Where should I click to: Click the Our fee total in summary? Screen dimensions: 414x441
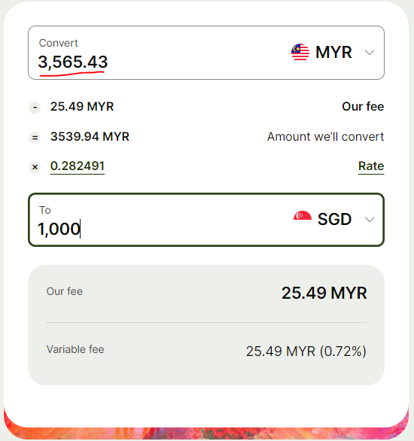tap(324, 293)
